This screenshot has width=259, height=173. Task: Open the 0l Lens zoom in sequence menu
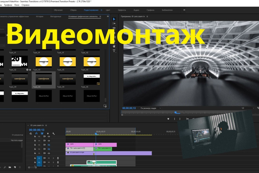(x=46, y=125)
